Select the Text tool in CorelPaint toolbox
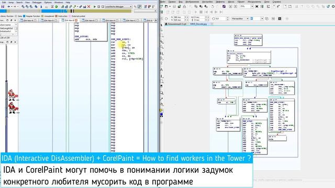Image resolution: width=335 pixels, height=188 pixels. tap(162, 69)
